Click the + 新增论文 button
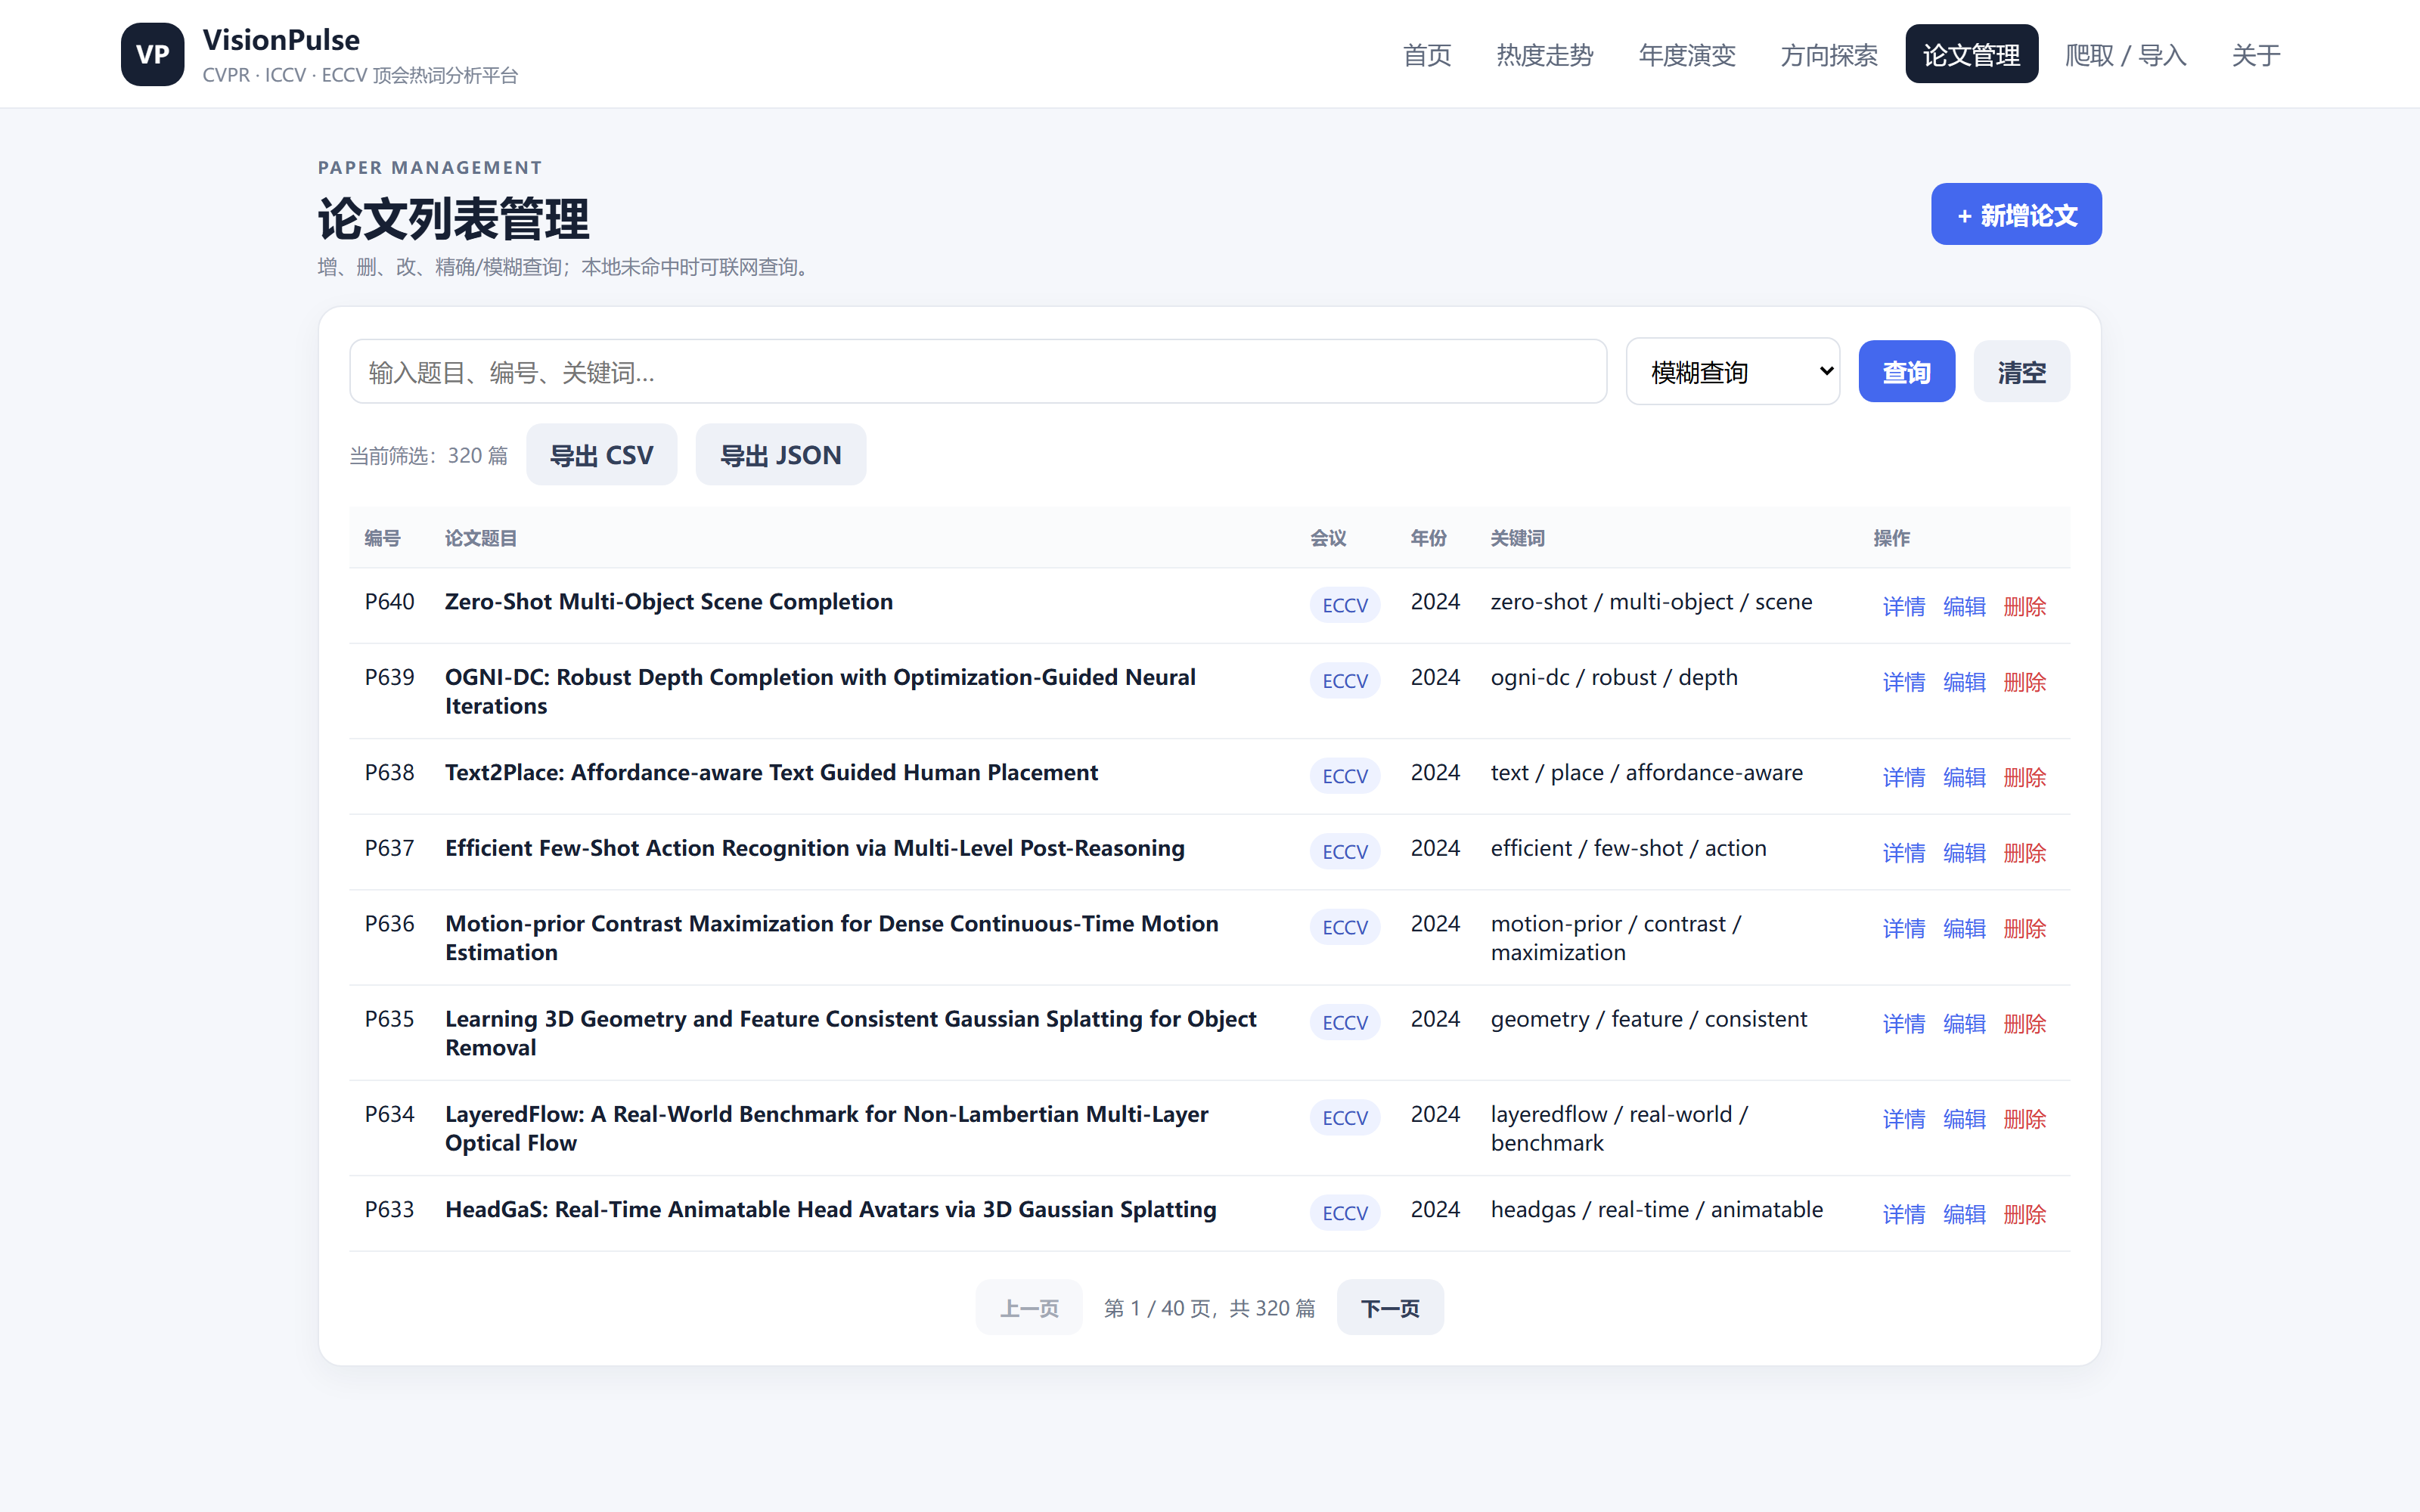This screenshot has width=2420, height=1512. point(2016,215)
